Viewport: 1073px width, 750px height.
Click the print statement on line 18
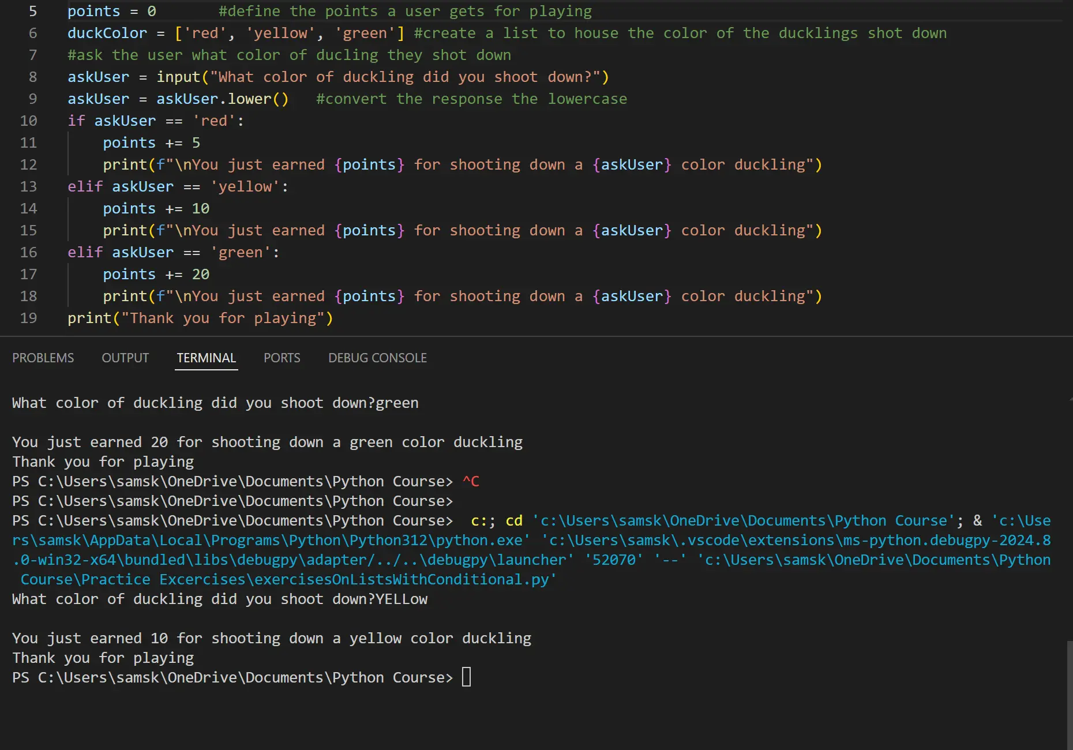point(462,297)
